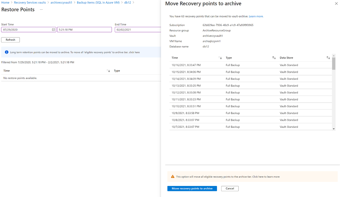Go to Home breadcrumb
Image resolution: width=344 pixels, height=197 pixels.
[x=5, y=2]
